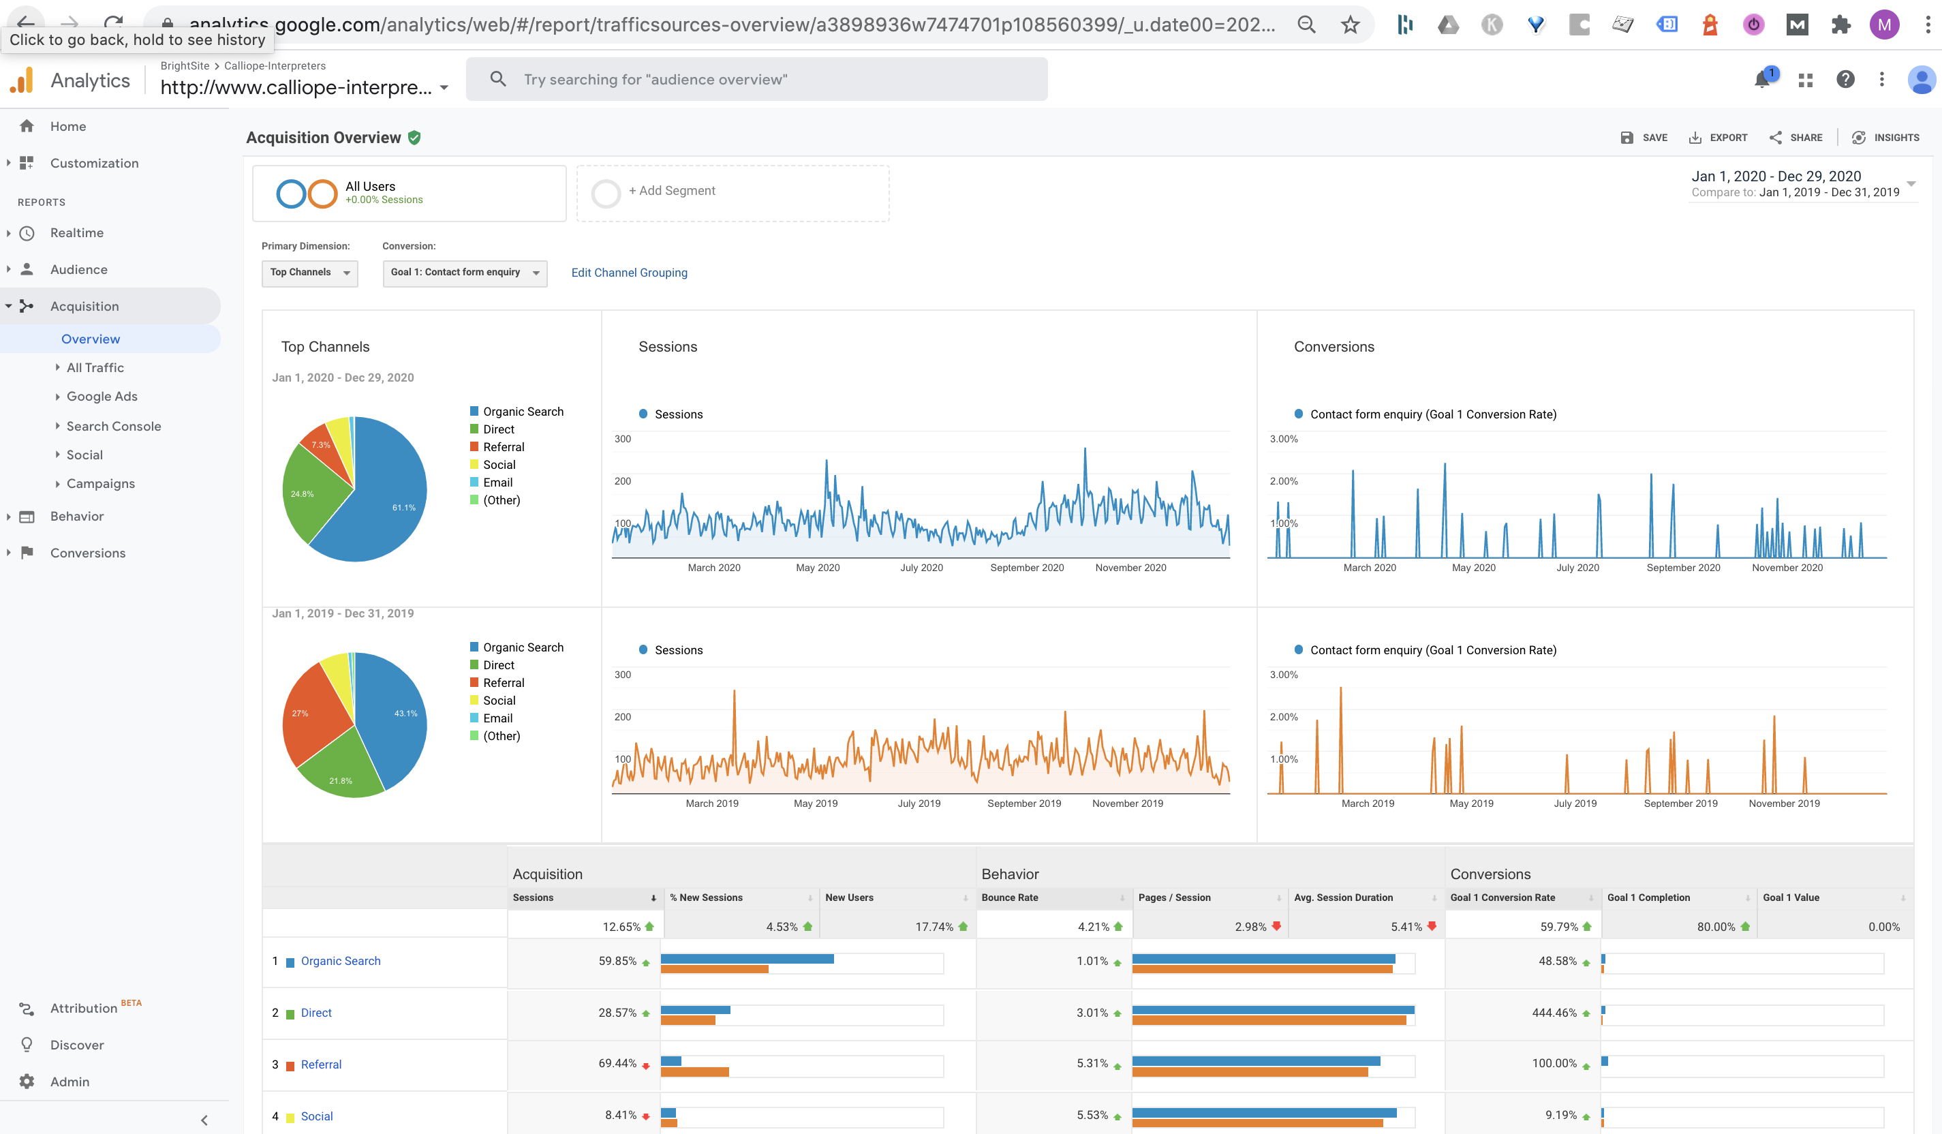Click the help question mark icon
The height and width of the screenshot is (1134, 1942).
[1845, 80]
